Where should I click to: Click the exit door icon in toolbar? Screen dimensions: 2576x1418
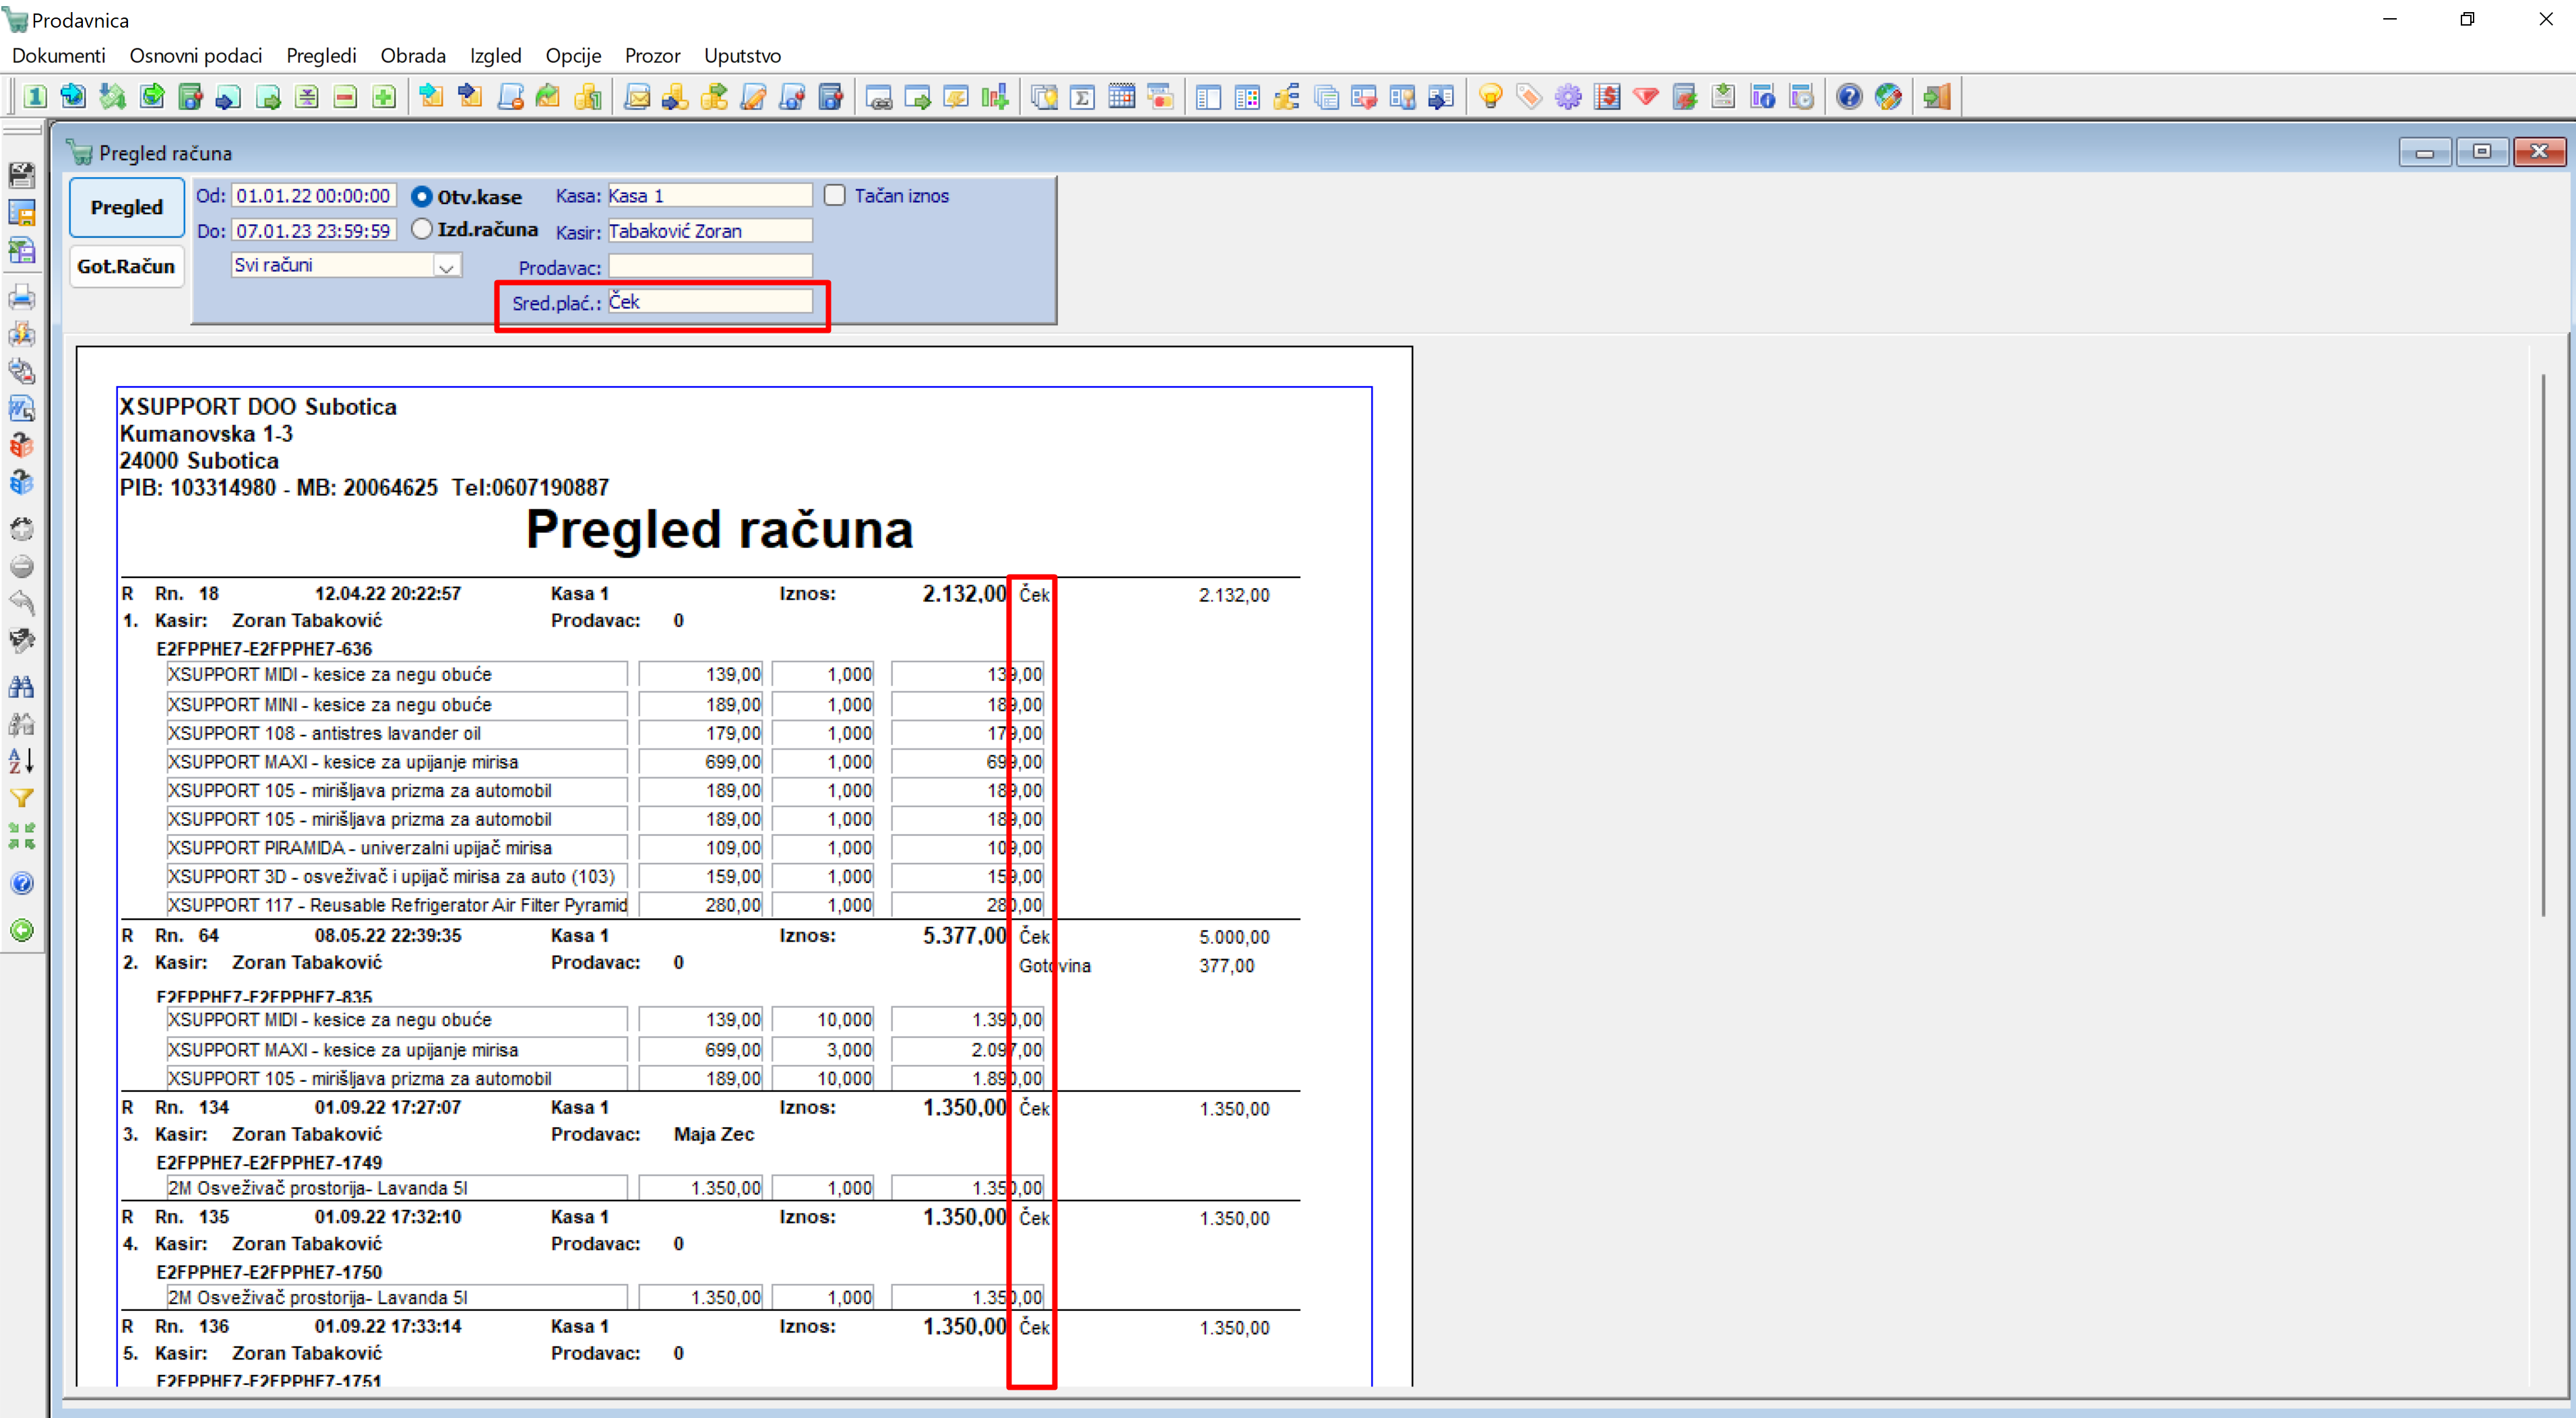point(1937,97)
